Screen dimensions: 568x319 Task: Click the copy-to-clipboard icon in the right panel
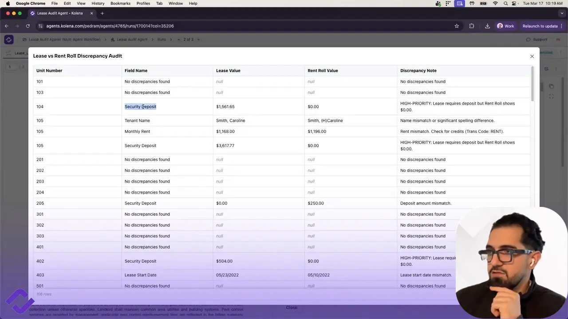coord(551,86)
